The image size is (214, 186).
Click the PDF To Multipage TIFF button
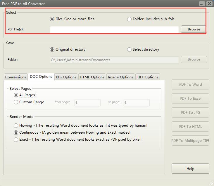(190, 141)
